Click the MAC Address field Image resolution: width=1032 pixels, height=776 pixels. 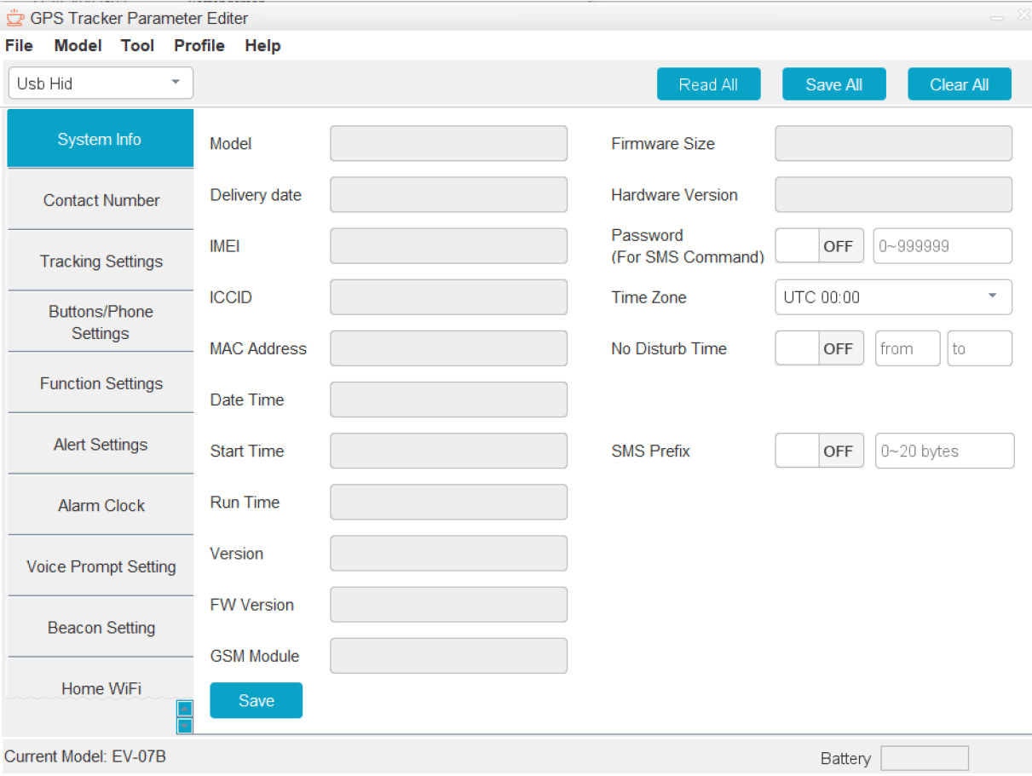click(x=448, y=348)
